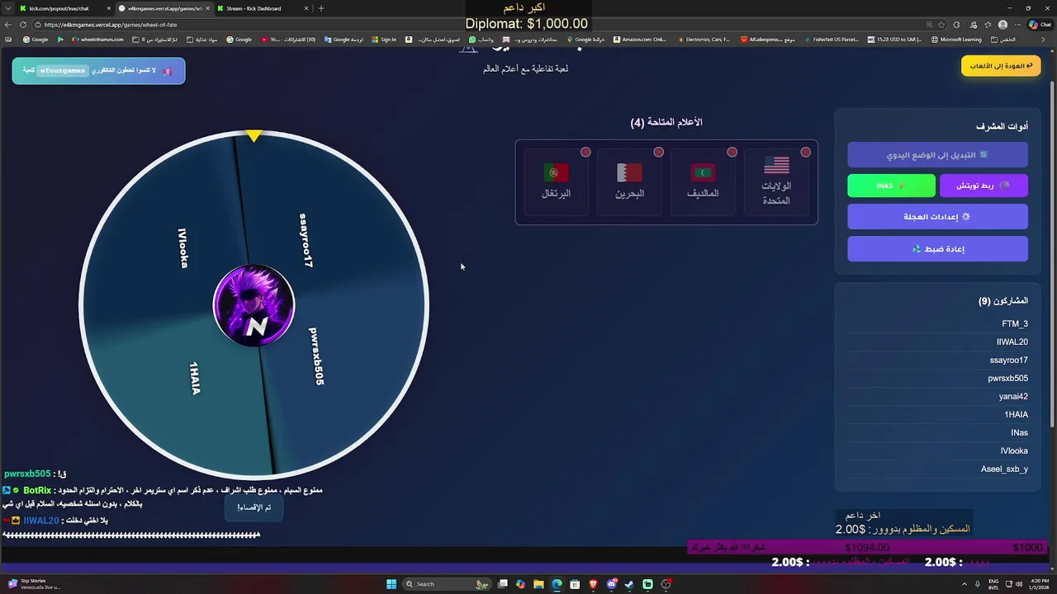Select the Maldives flag card

click(x=703, y=182)
